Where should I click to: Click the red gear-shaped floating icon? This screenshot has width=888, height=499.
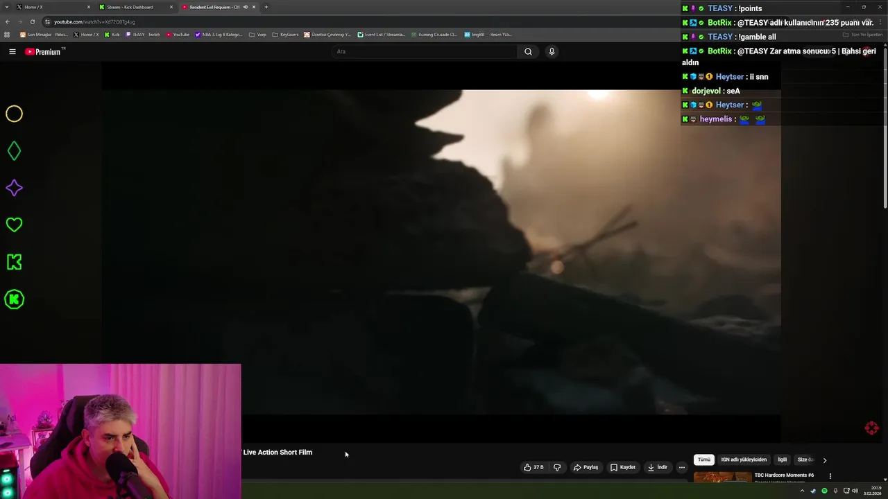[871, 428]
